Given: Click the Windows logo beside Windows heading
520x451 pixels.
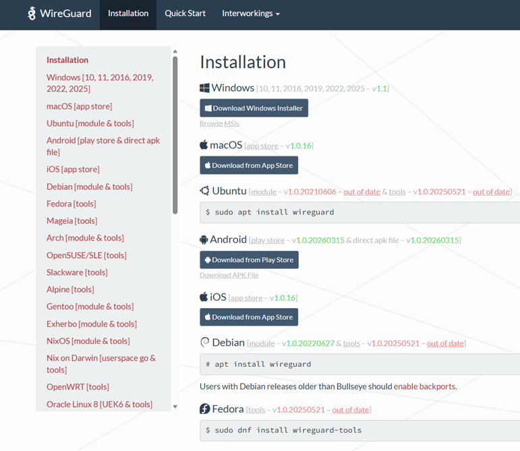Looking at the screenshot, I should click(204, 88).
